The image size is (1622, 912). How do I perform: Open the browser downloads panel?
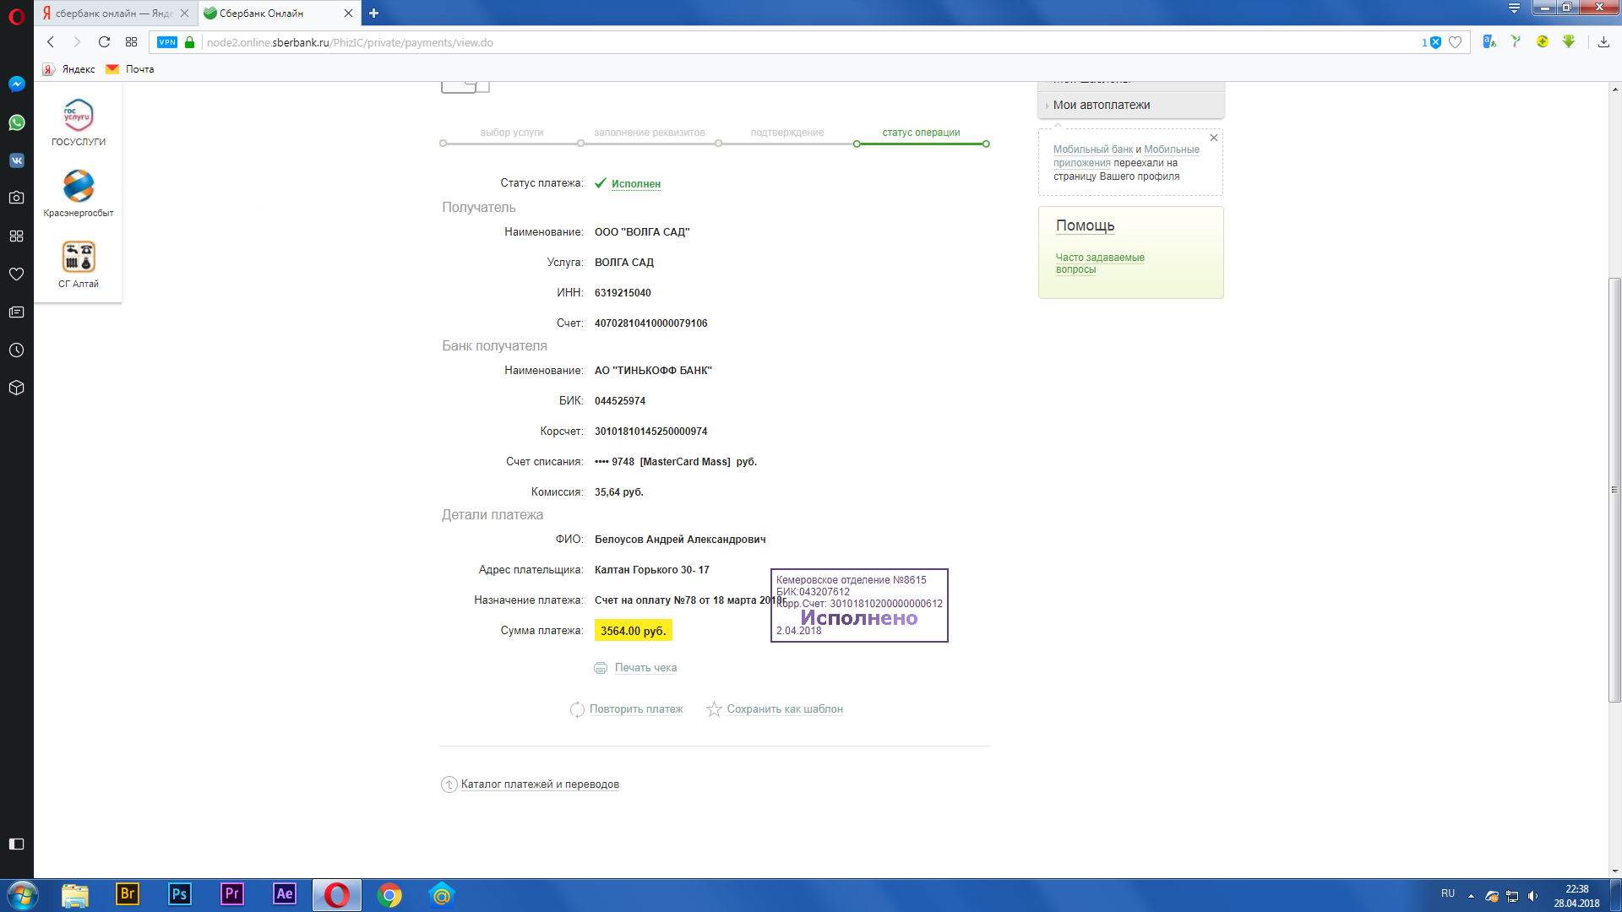click(1603, 42)
